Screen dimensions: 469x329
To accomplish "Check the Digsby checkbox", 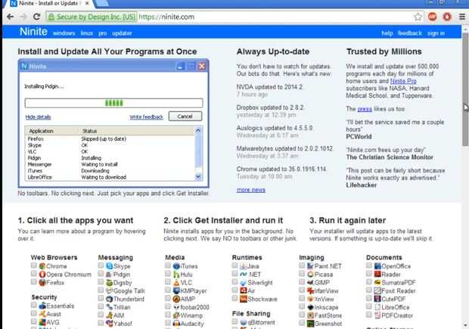I will pyautogui.click(x=101, y=282).
